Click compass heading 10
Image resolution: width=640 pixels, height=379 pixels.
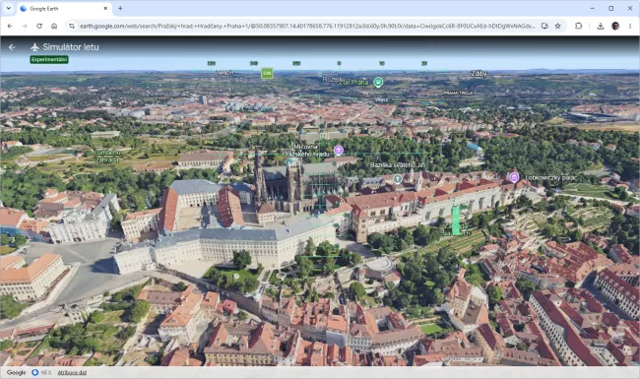pyautogui.click(x=382, y=64)
